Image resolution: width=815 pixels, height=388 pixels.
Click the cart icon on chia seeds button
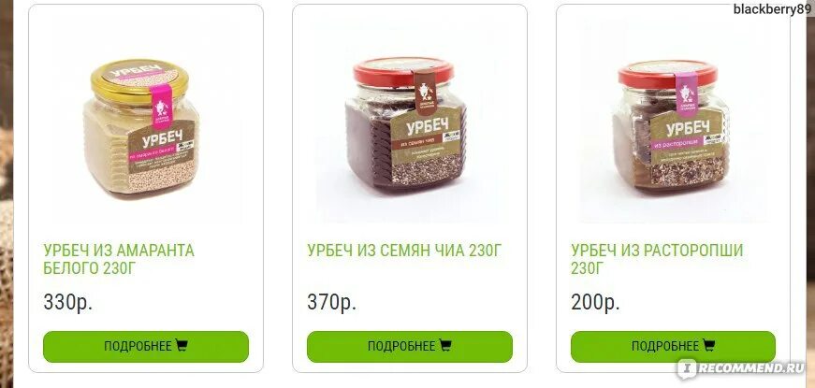click(x=445, y=345)
